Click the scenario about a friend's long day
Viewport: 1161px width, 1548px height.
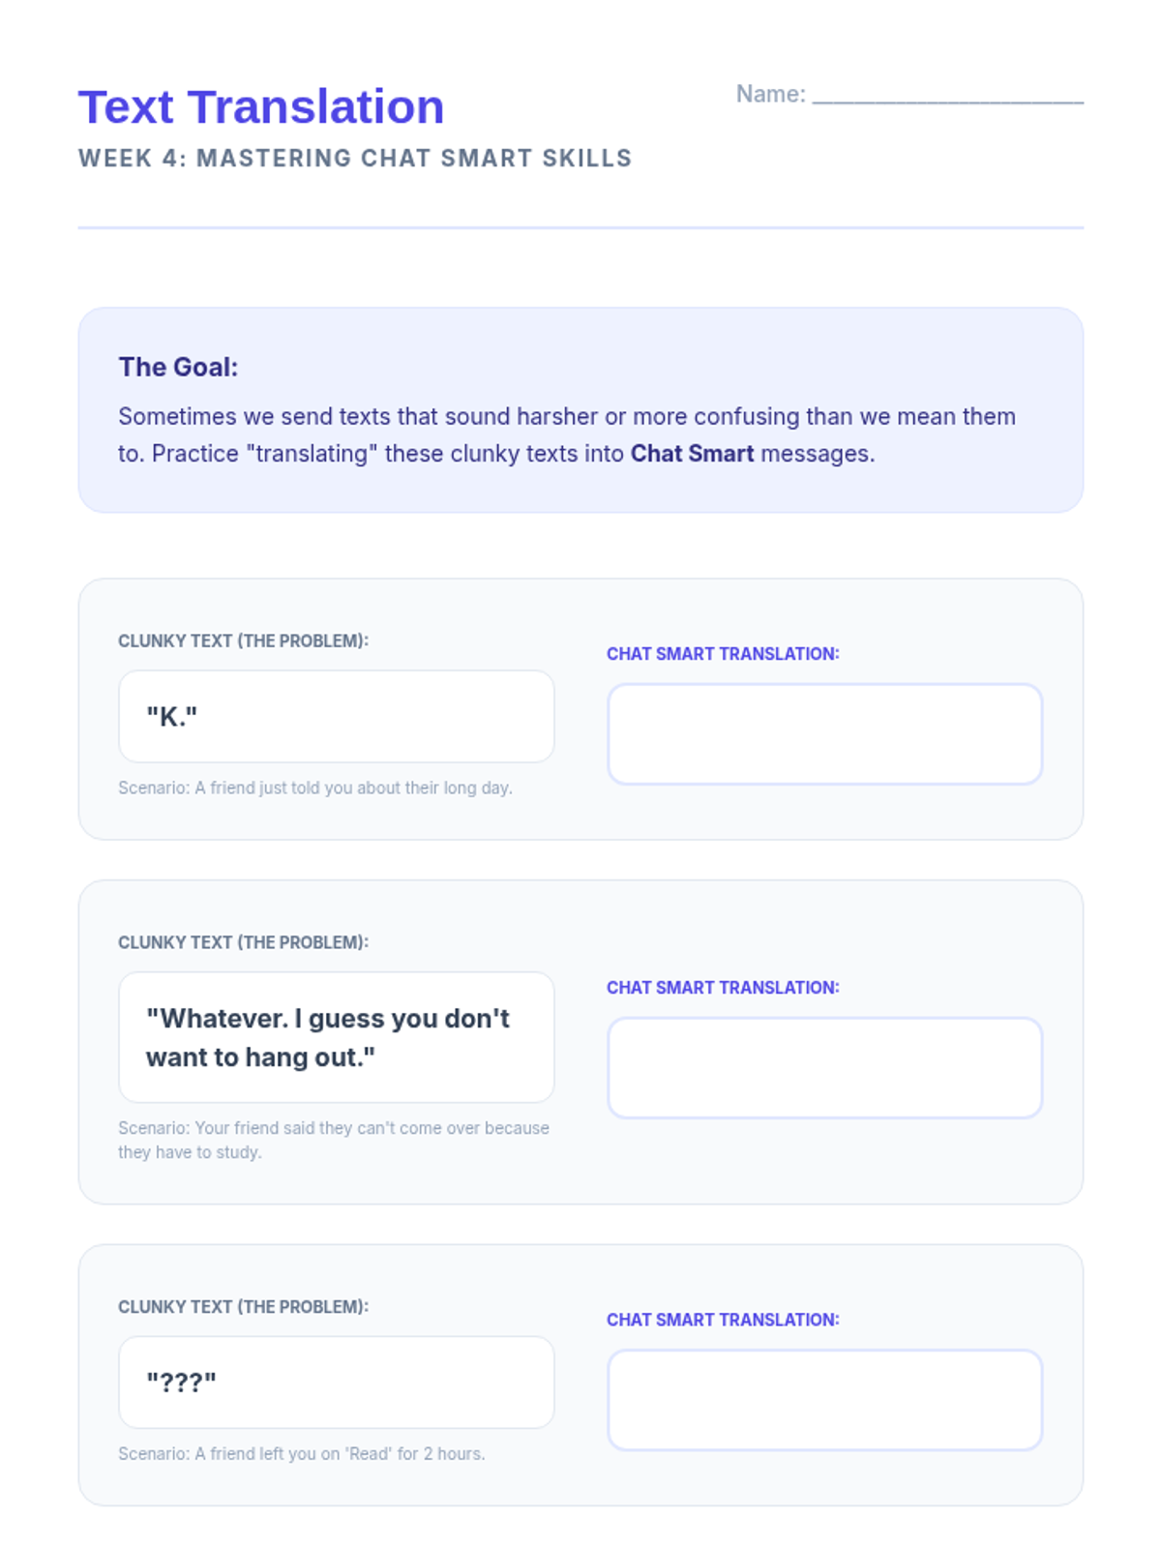(315, 788)
